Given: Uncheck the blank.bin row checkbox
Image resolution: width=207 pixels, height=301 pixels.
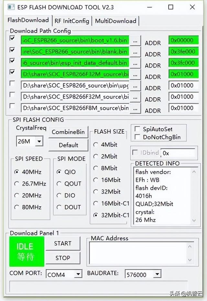Looking at the screenshot, I should point(12,50).
